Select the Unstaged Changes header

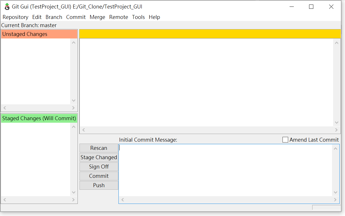(39, 34)
